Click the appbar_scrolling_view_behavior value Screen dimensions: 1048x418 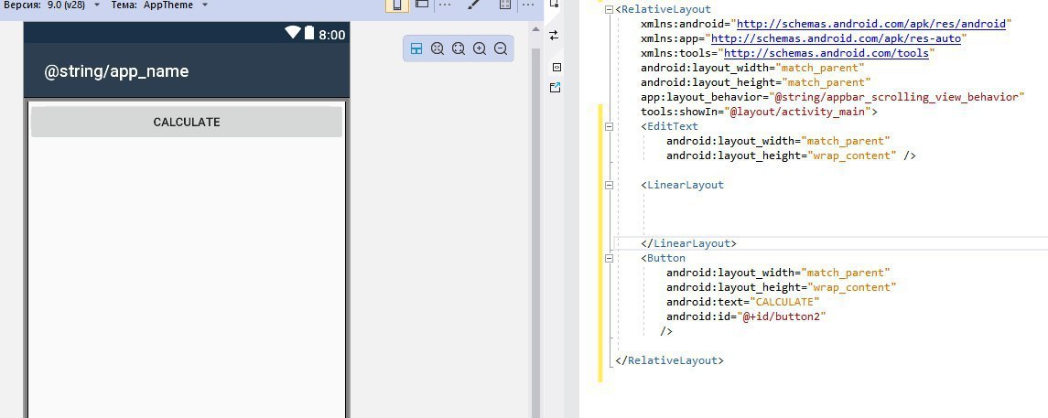[x=897, y=97]
